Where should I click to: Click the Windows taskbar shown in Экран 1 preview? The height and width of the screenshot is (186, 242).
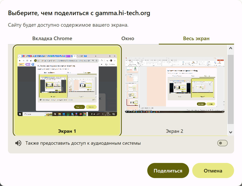tap(67, 114)
